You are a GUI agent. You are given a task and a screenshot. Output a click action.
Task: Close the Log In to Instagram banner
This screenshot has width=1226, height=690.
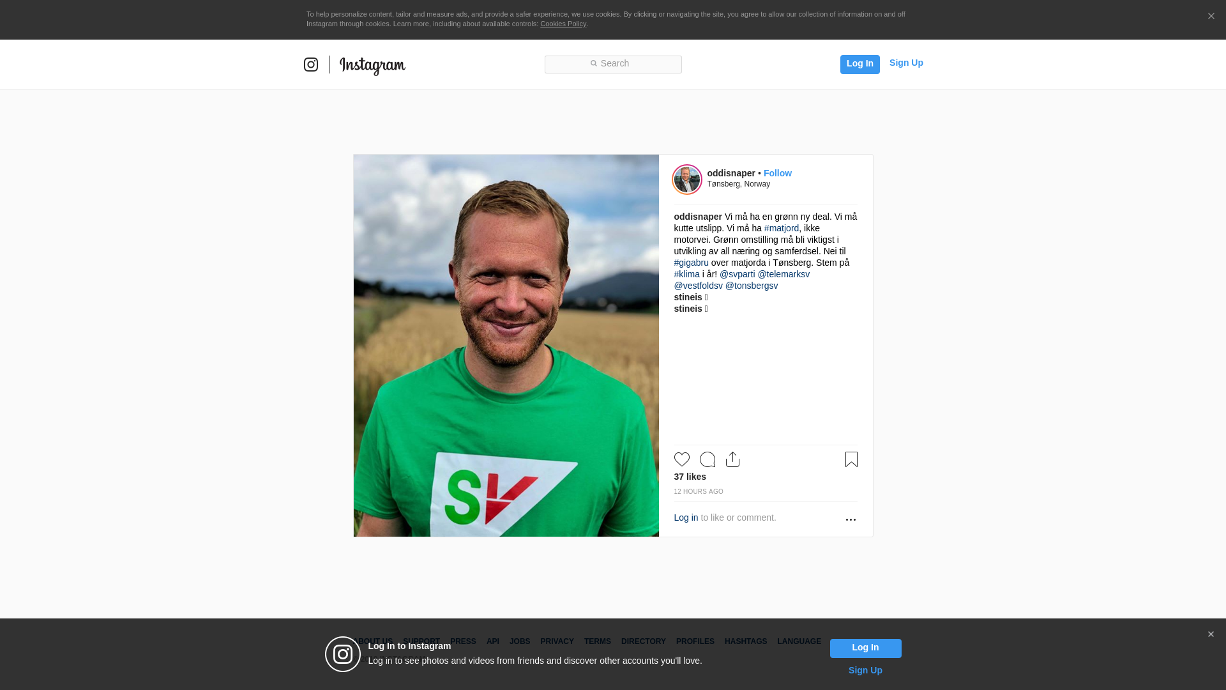tap(1211, 634)
